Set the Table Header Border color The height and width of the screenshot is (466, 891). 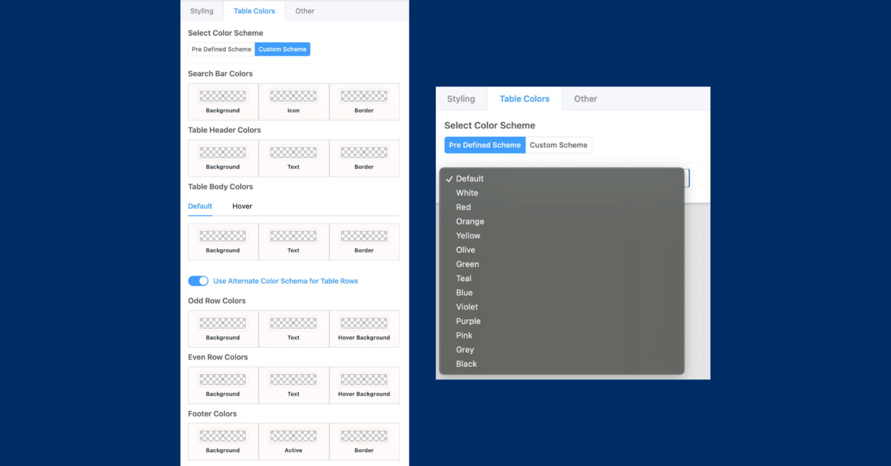(x=364, y=152)
